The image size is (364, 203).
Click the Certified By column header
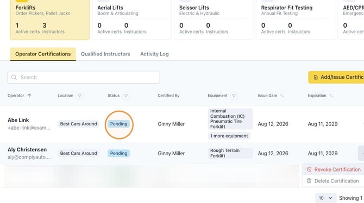coord(168,96)
